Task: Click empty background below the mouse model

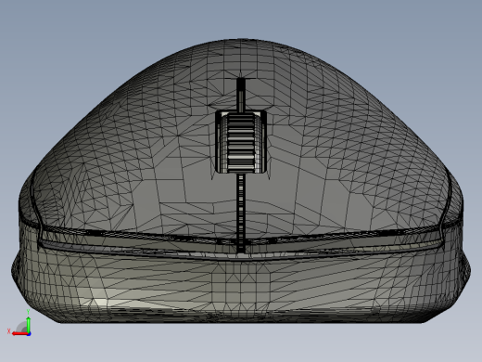Action: [x=241, y=343]
